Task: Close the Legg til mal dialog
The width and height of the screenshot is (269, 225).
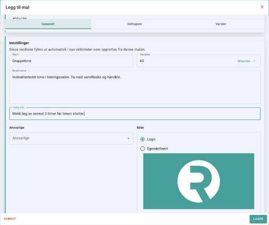Action: pos(262,7)
